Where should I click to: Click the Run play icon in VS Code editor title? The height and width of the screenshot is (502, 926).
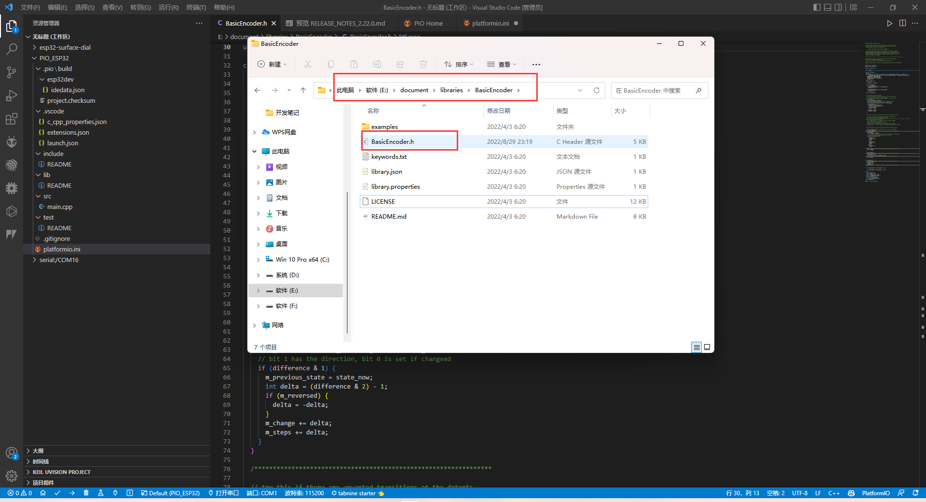[889, 23]
